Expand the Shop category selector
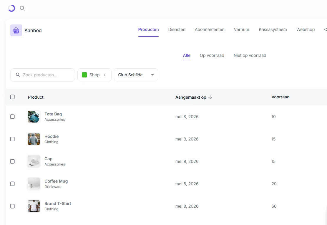 click(94, 75)
